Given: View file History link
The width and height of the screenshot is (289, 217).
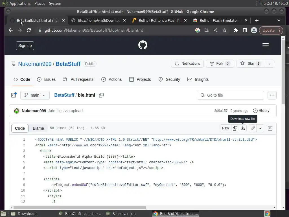Looking at the screenshot, I should point(261,111).
